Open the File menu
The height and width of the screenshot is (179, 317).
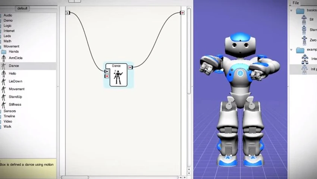(x=296, y=3)
